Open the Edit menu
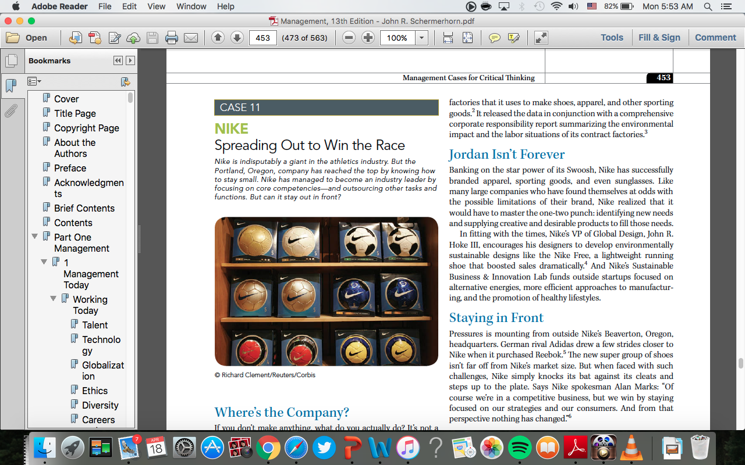Screen dimensions: 745x465 point(130,6)
